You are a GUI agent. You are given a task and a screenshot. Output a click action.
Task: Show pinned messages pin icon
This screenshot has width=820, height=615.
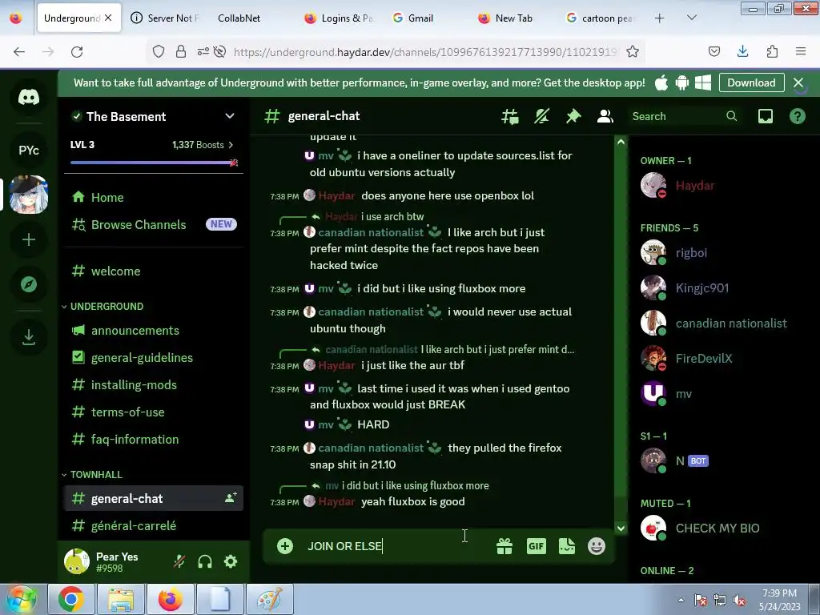point(573,116)
